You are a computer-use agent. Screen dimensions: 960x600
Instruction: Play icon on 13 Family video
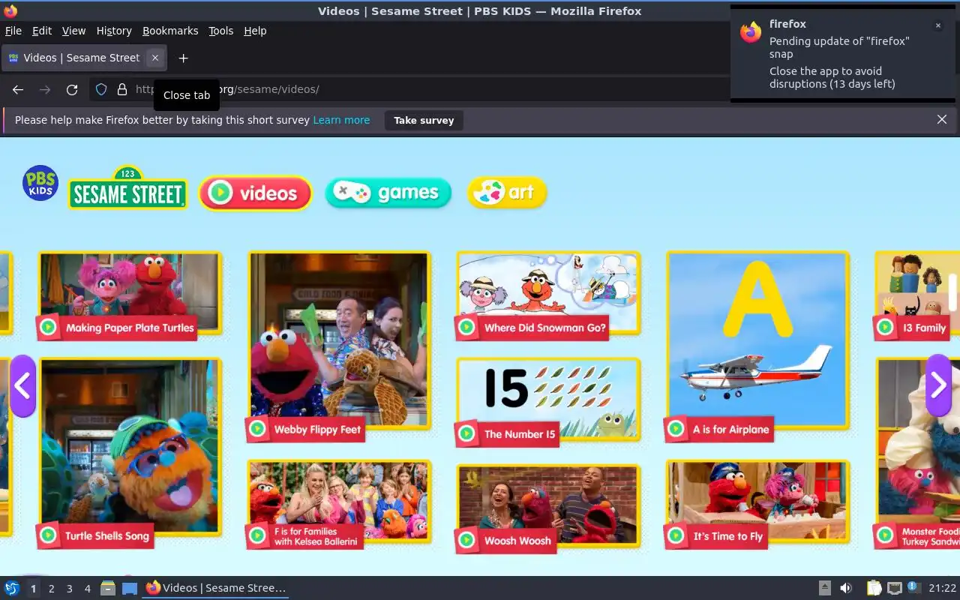click(885, 327)
